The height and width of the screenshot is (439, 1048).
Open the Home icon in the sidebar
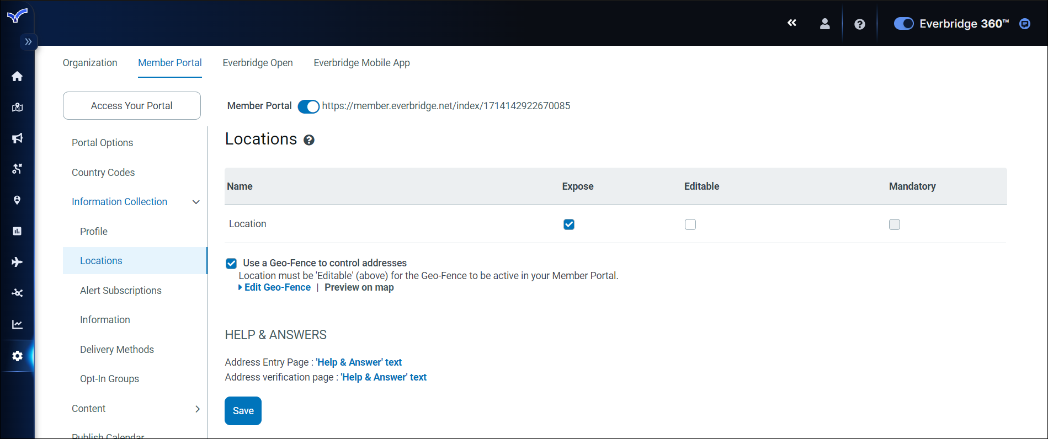click(x=17, y=76)
